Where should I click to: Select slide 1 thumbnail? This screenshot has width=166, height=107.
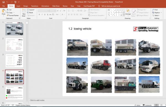[14, 28]
